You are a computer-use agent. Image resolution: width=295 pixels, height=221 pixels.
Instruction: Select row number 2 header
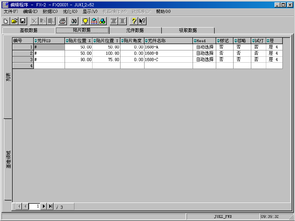coord(23,53)
